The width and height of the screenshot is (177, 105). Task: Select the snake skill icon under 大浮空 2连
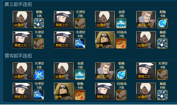80,23
